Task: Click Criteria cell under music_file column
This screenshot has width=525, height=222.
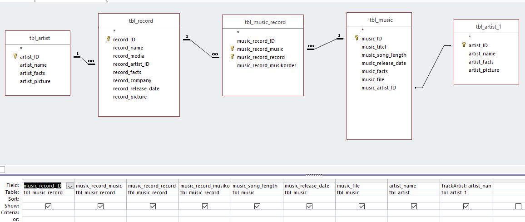Action: pyautogui.click(x=362, y=212)
